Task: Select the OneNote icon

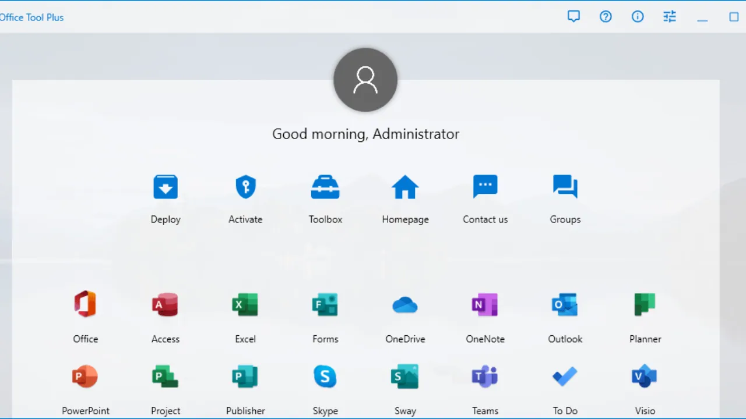Action: (485, 304)
